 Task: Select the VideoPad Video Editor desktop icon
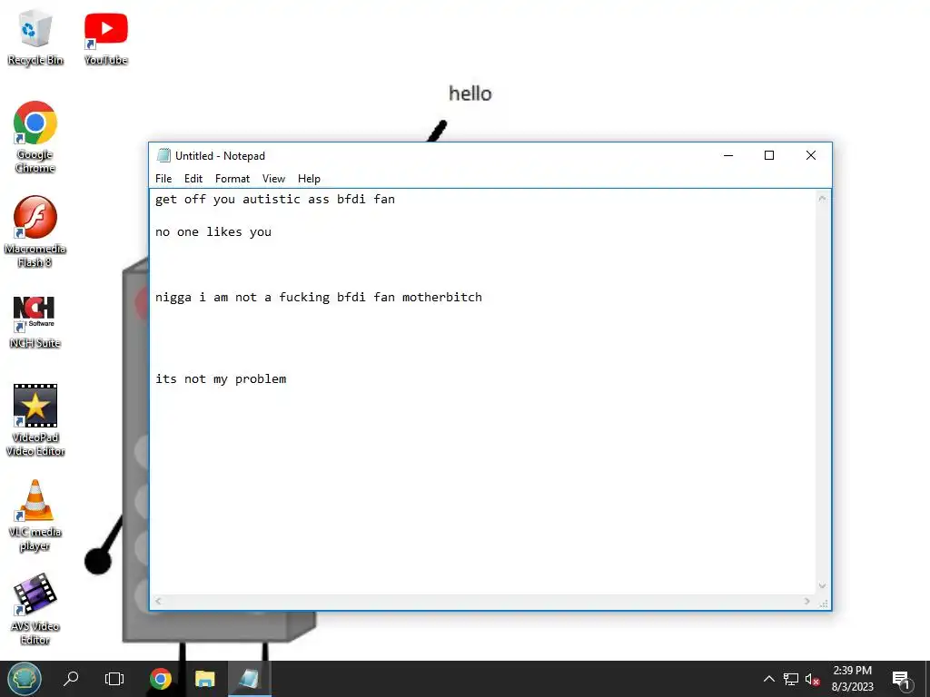click(35, 420)
